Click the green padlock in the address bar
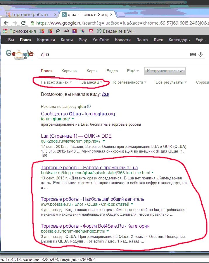This screenshot has height=263, width=209. pyautogui.click(x=32, y=23)
